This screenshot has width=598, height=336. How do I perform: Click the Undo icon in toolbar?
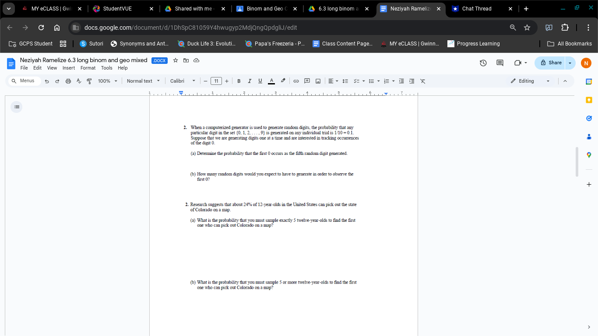pos(47,81)
